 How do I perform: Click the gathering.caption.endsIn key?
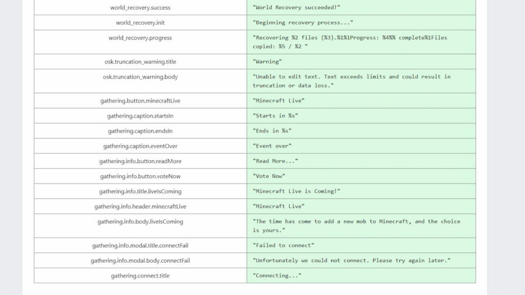140,131
